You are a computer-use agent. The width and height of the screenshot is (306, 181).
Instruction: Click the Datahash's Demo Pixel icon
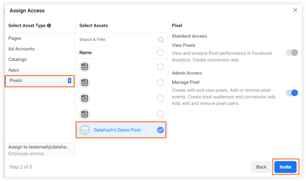[85, 130]
